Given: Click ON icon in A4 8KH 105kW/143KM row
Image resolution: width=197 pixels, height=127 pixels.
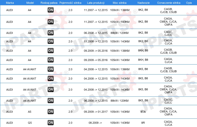Looking at the screenshot, I should click(51, 60).
